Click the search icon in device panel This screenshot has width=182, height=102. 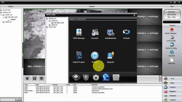click(x=17, y=99)
